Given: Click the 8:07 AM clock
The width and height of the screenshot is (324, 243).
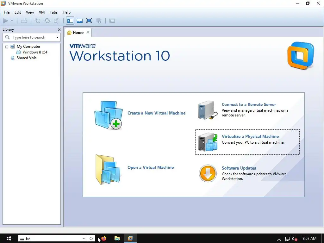Looking at the screenshot, I should click(x=309, y=239).
